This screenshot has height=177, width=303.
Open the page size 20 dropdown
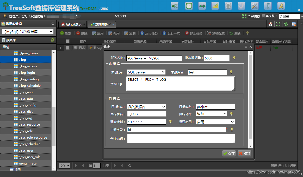[65, 166]
